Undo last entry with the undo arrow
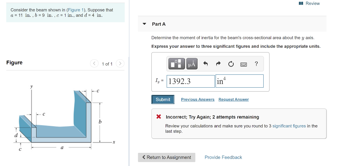Viewport: 337px width, 166px height. 205,64
